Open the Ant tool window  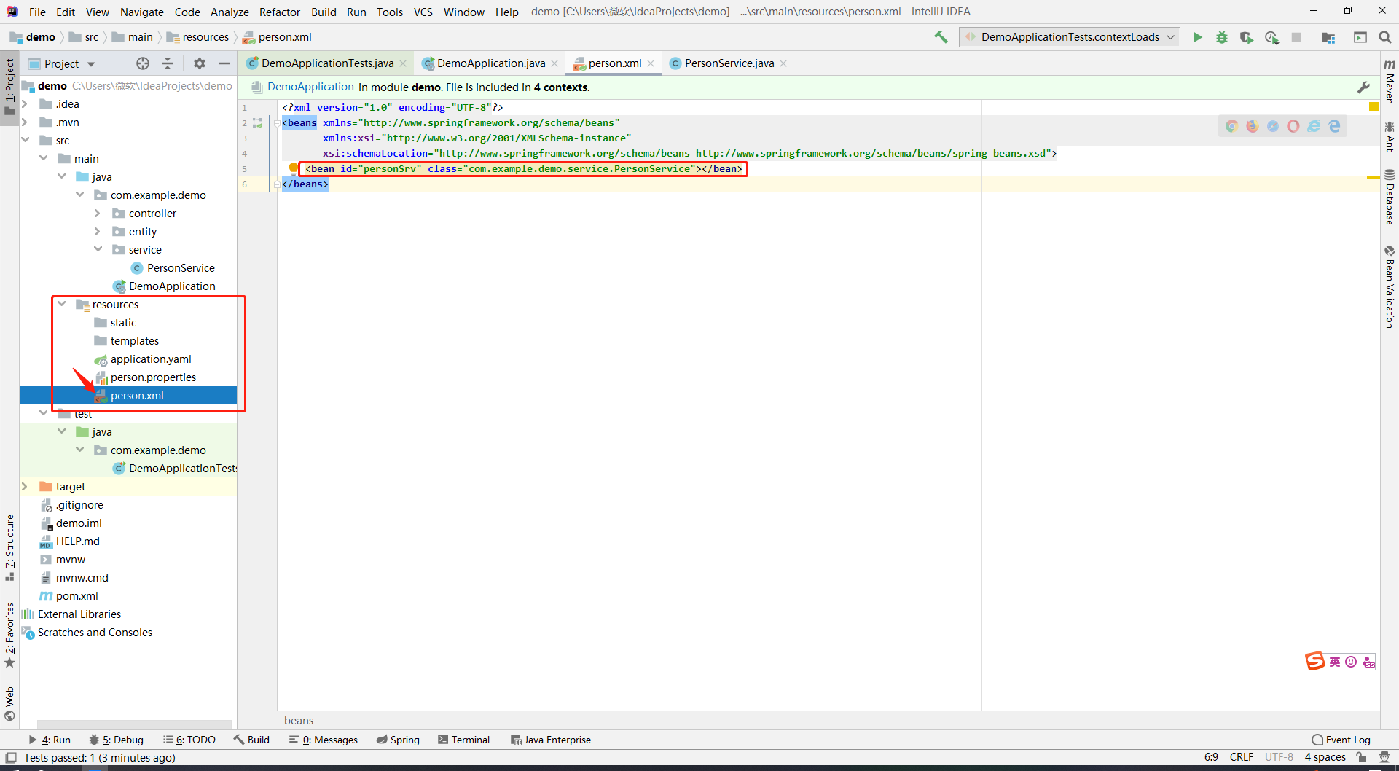click(1390, 136)
